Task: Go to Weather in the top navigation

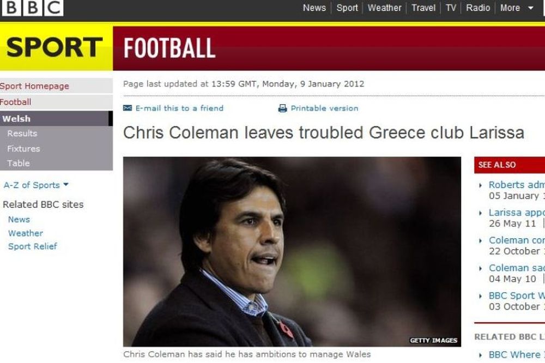Action: [x=384, y=8]
